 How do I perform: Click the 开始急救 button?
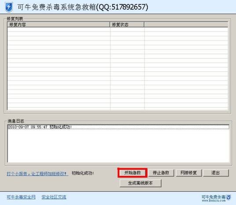132,173
